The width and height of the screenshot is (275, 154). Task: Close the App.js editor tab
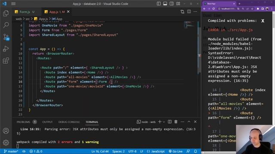click(68, 12)
